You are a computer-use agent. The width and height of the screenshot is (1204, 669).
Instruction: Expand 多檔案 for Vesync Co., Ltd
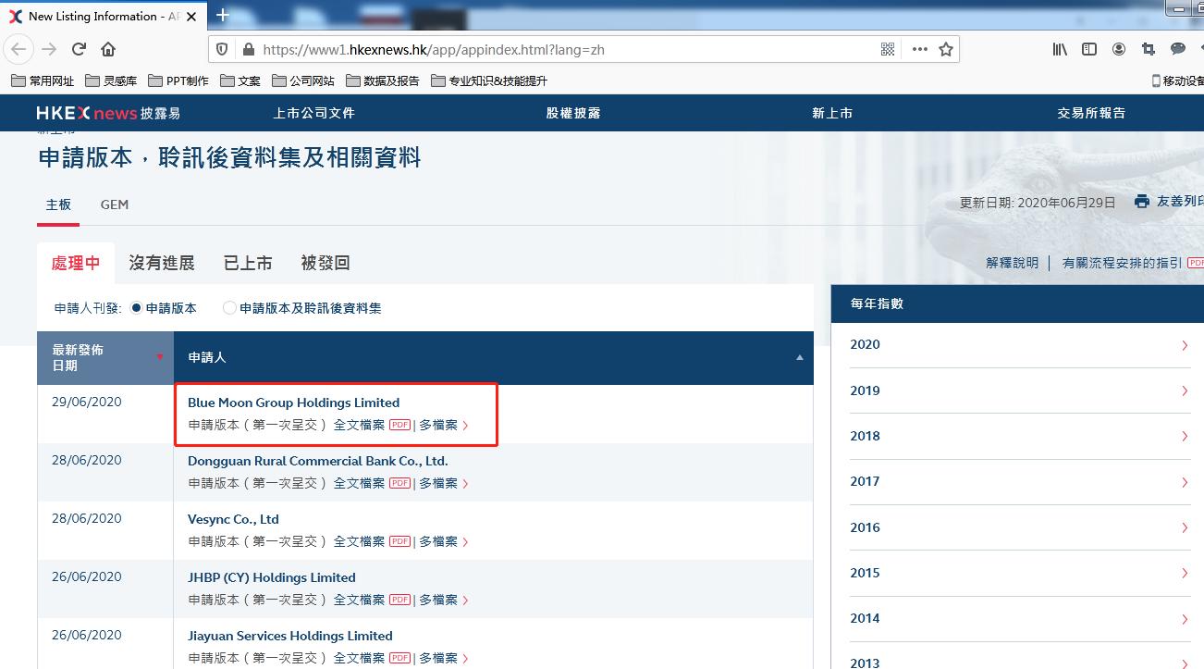pos(444,541)
